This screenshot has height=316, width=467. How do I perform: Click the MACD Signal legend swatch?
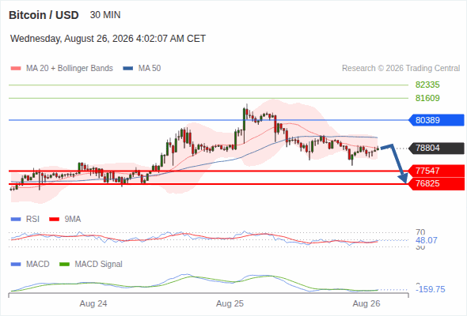[x=64, y=265]
